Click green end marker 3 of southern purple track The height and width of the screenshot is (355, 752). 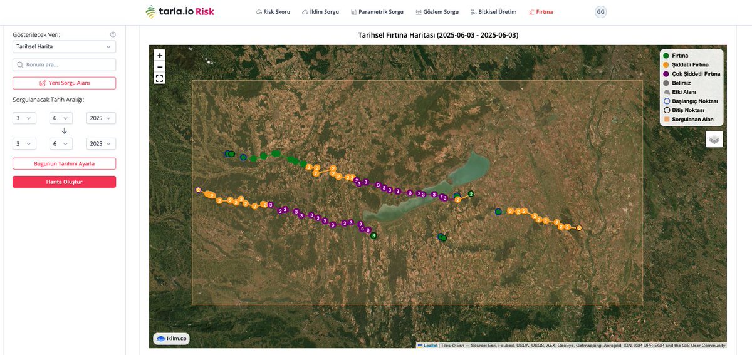pyautogui.click(x=373, y=235)
